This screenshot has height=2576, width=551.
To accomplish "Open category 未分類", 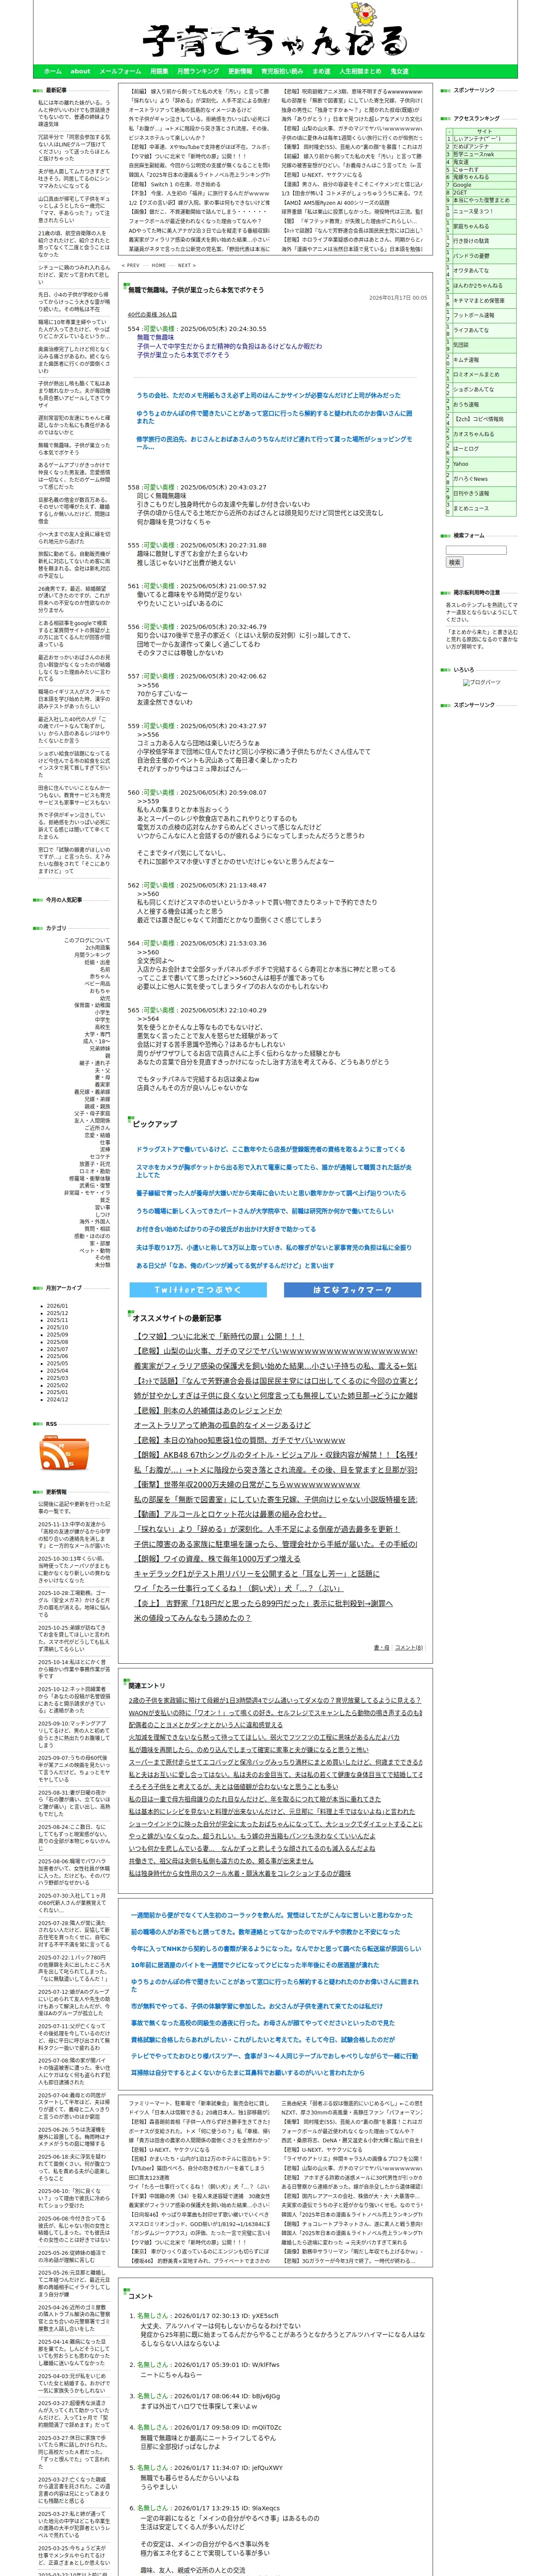I will (102, 1264).
